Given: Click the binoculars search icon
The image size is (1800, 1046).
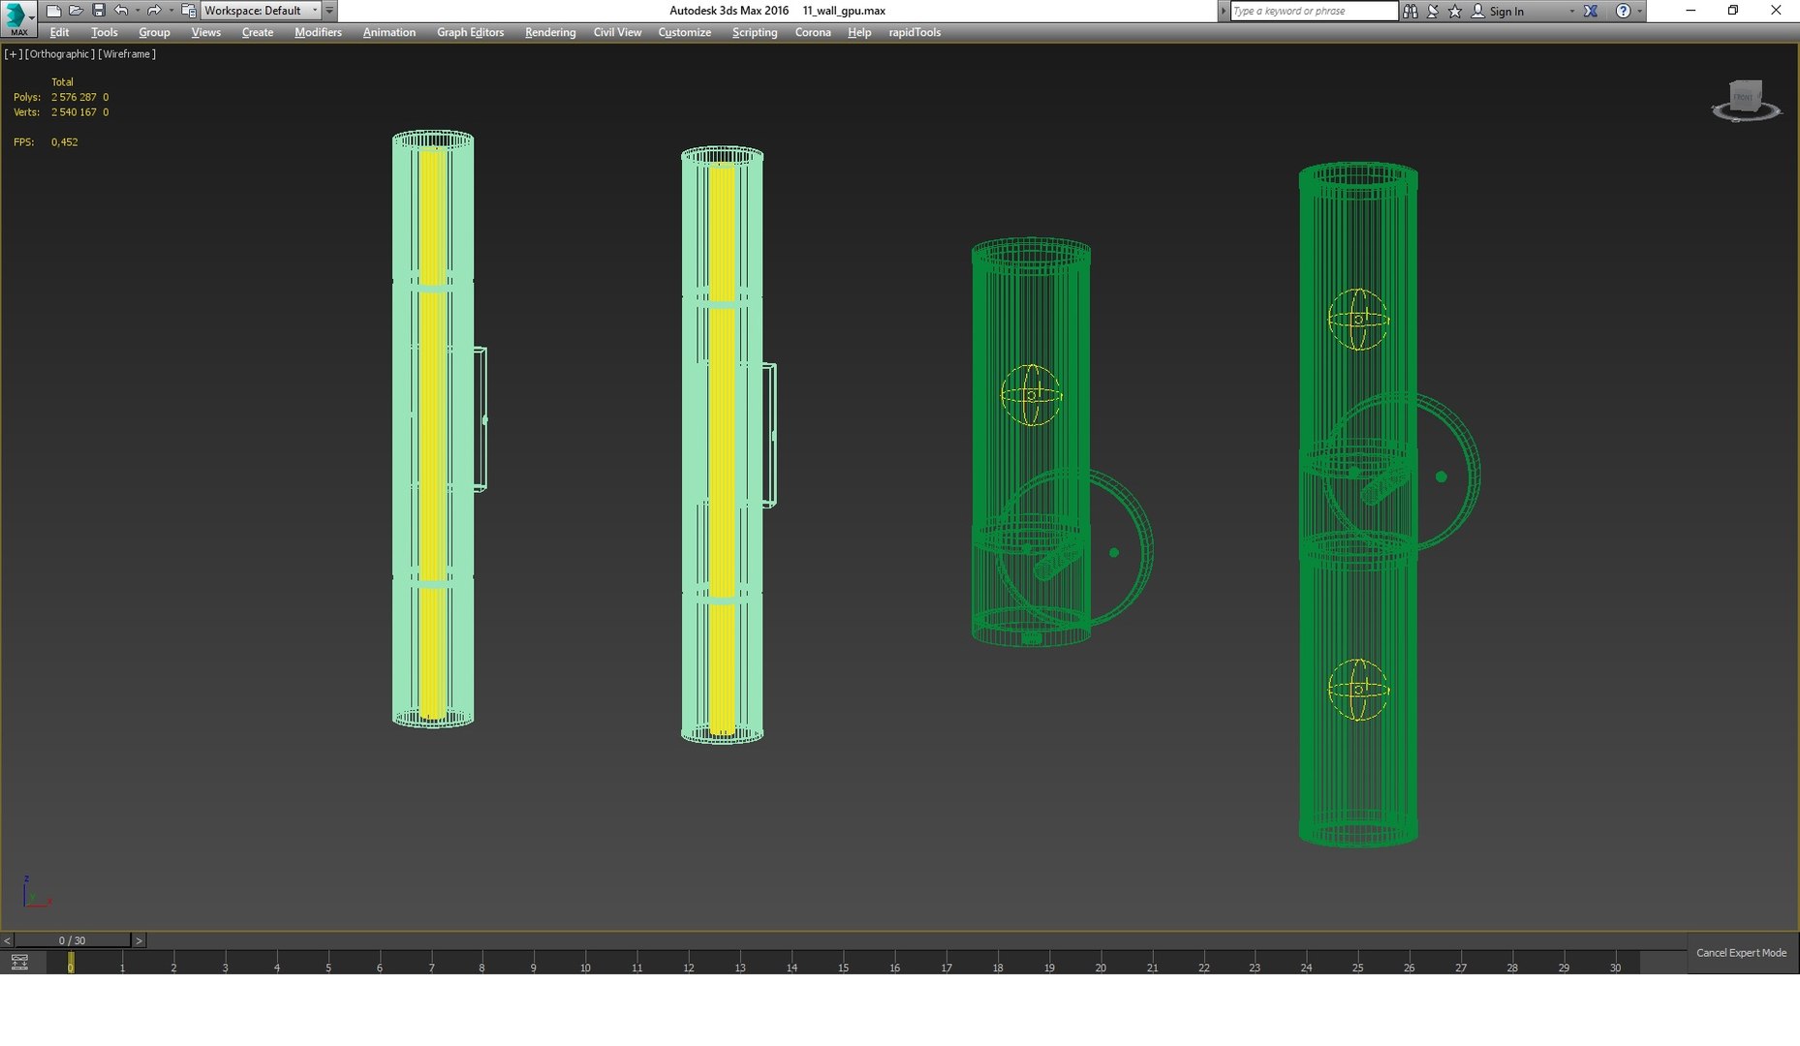Looking at the screenshot, I should click(x=1411, y=11).
